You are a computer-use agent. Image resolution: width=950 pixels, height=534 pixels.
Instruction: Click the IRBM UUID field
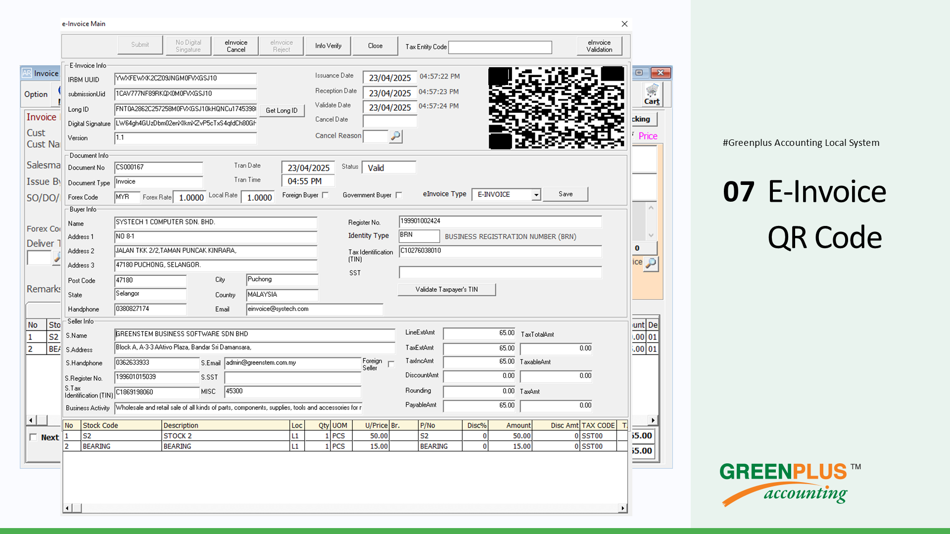click(185, 79)
